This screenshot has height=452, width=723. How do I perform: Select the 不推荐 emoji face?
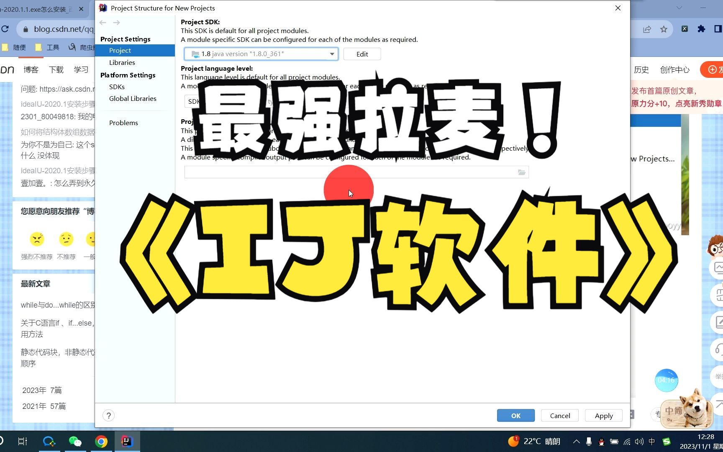(x=66, y=239)
